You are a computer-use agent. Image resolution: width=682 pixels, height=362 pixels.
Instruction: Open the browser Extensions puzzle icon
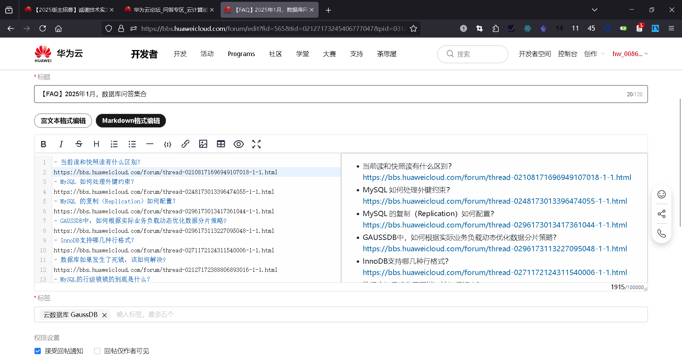[x=496, y=28]
